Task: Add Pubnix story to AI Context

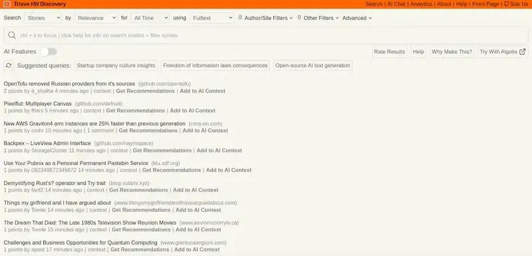Action: point(229,170)
